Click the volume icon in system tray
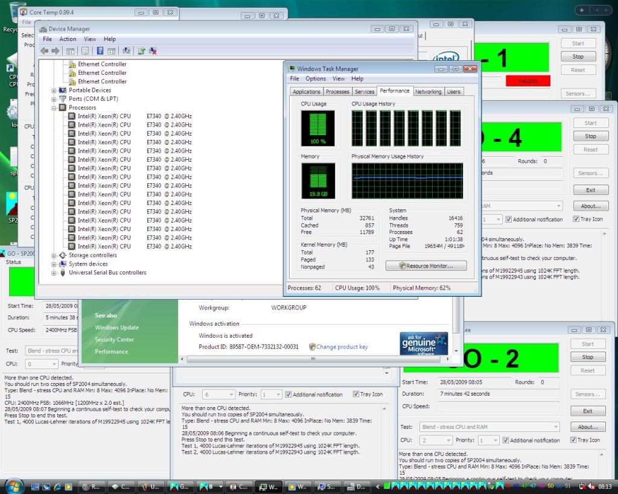This screenshot has height=494, width=618. pyautogui.click(x=591, y=487)
